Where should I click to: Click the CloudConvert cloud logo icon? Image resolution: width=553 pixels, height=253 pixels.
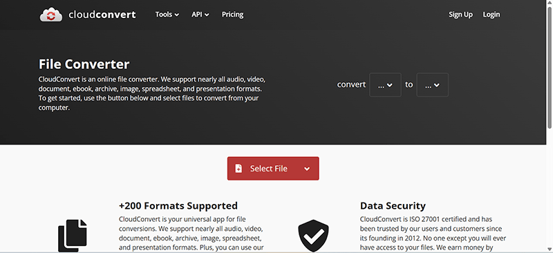pyautogui.click(x=51, y=15)
